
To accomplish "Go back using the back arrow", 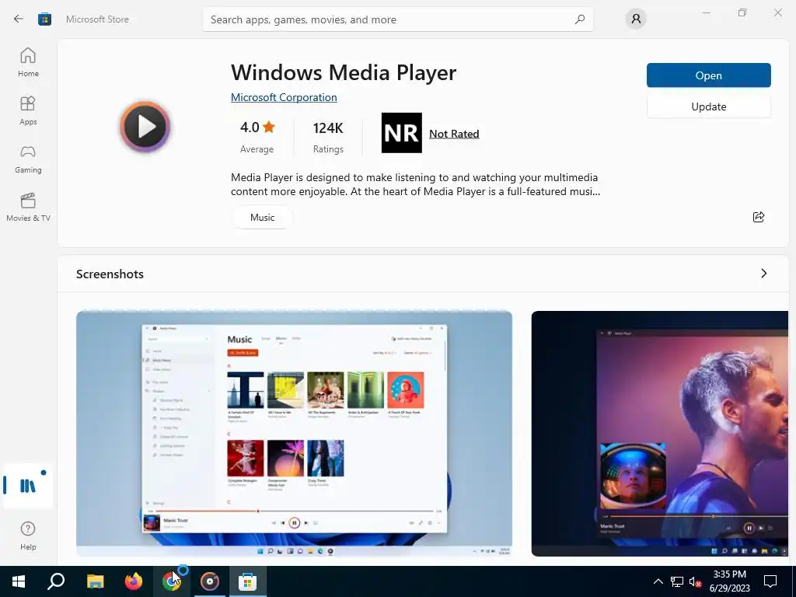I will pos(19,19).
